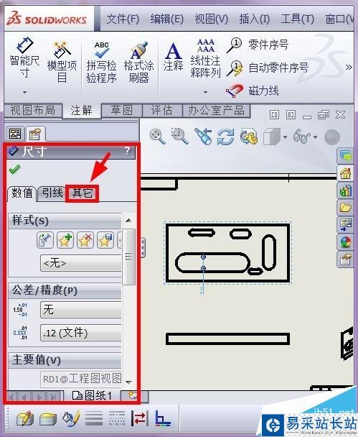Click Auto Balloon (自动零件序号)

(x=268, y=68)
